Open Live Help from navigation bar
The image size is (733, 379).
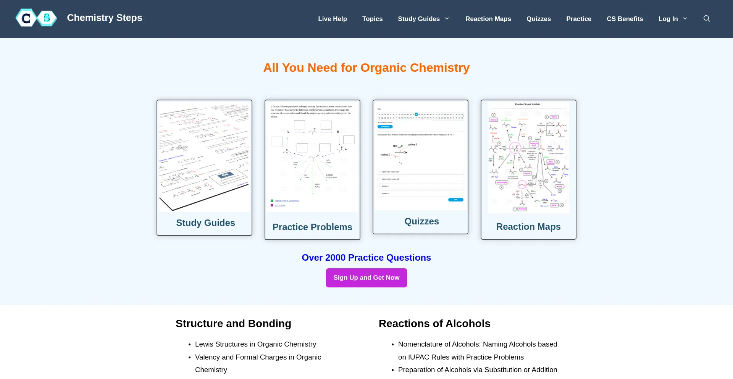pos(332,19)
